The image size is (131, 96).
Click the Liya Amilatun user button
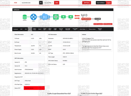coord(101,3)
